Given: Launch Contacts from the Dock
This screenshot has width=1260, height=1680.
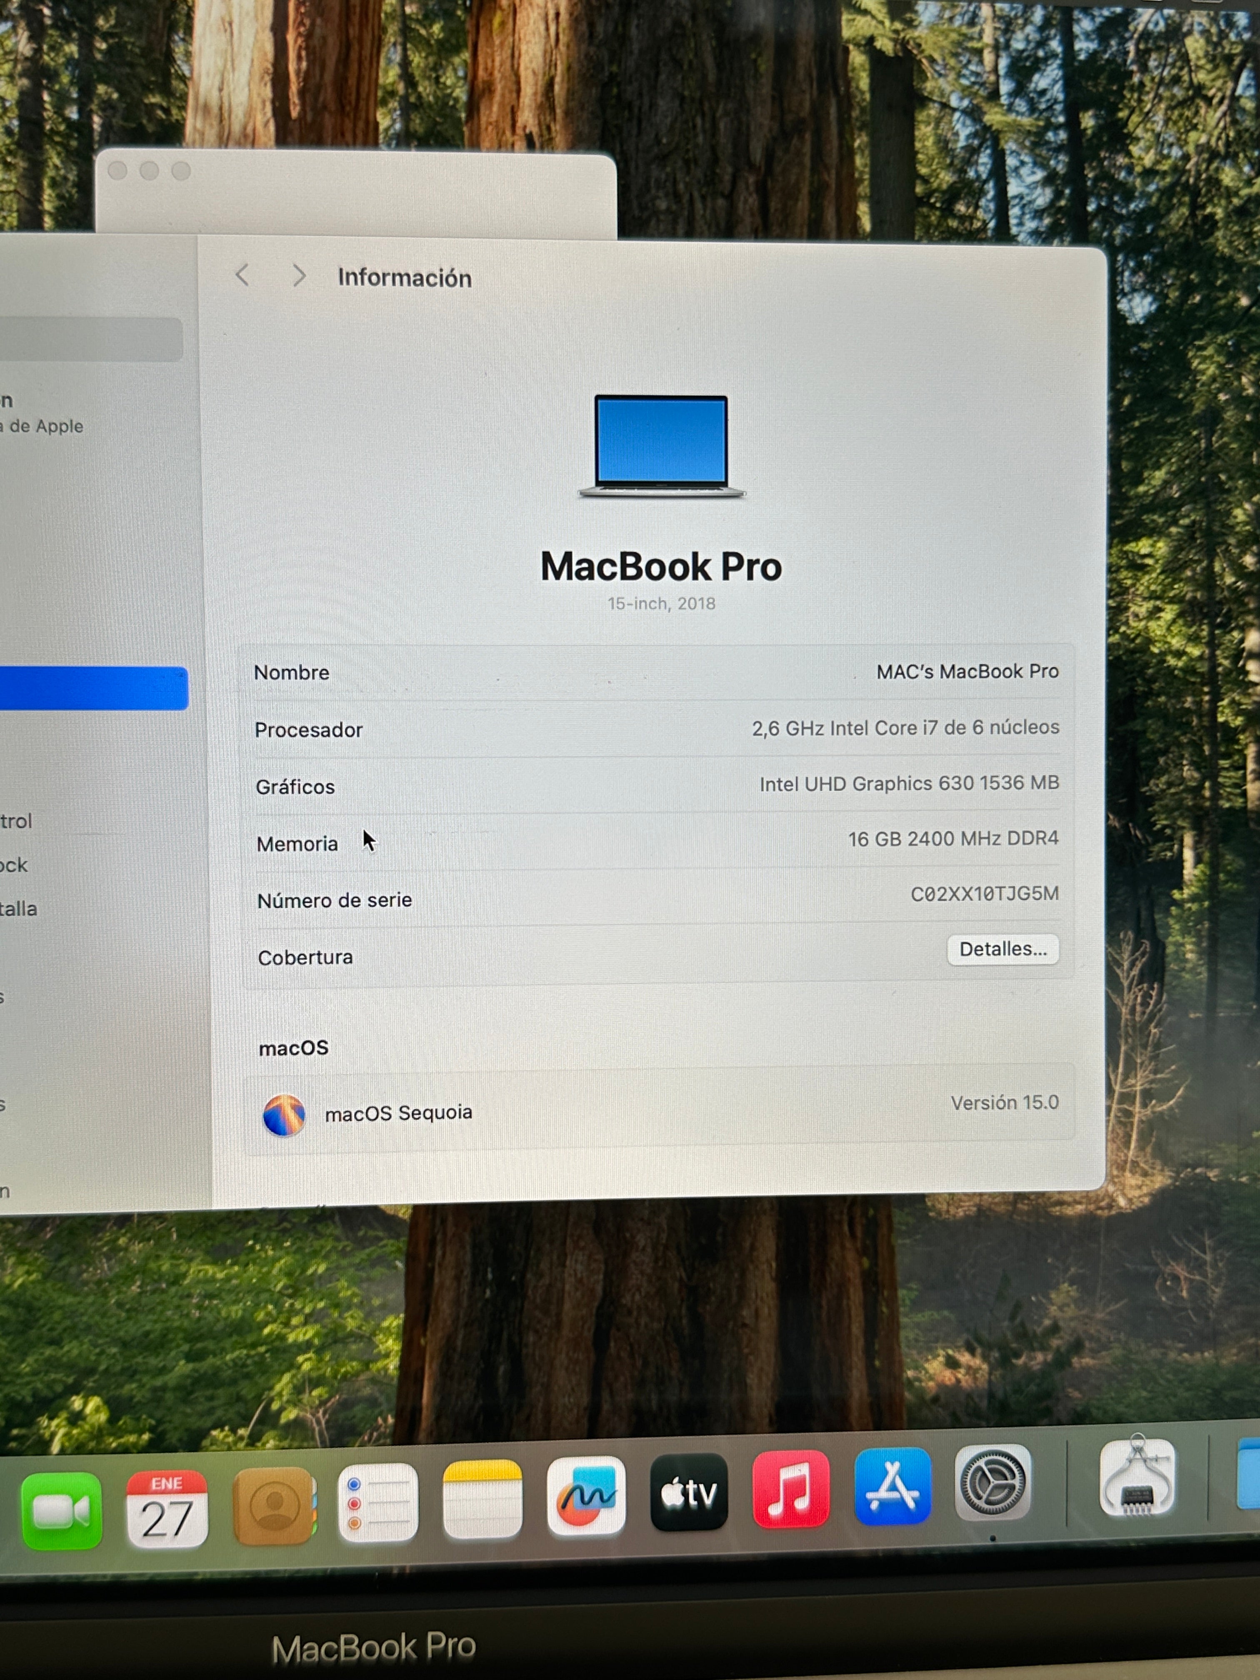Looking at the screenshot, I should (x=274, y=1506).
